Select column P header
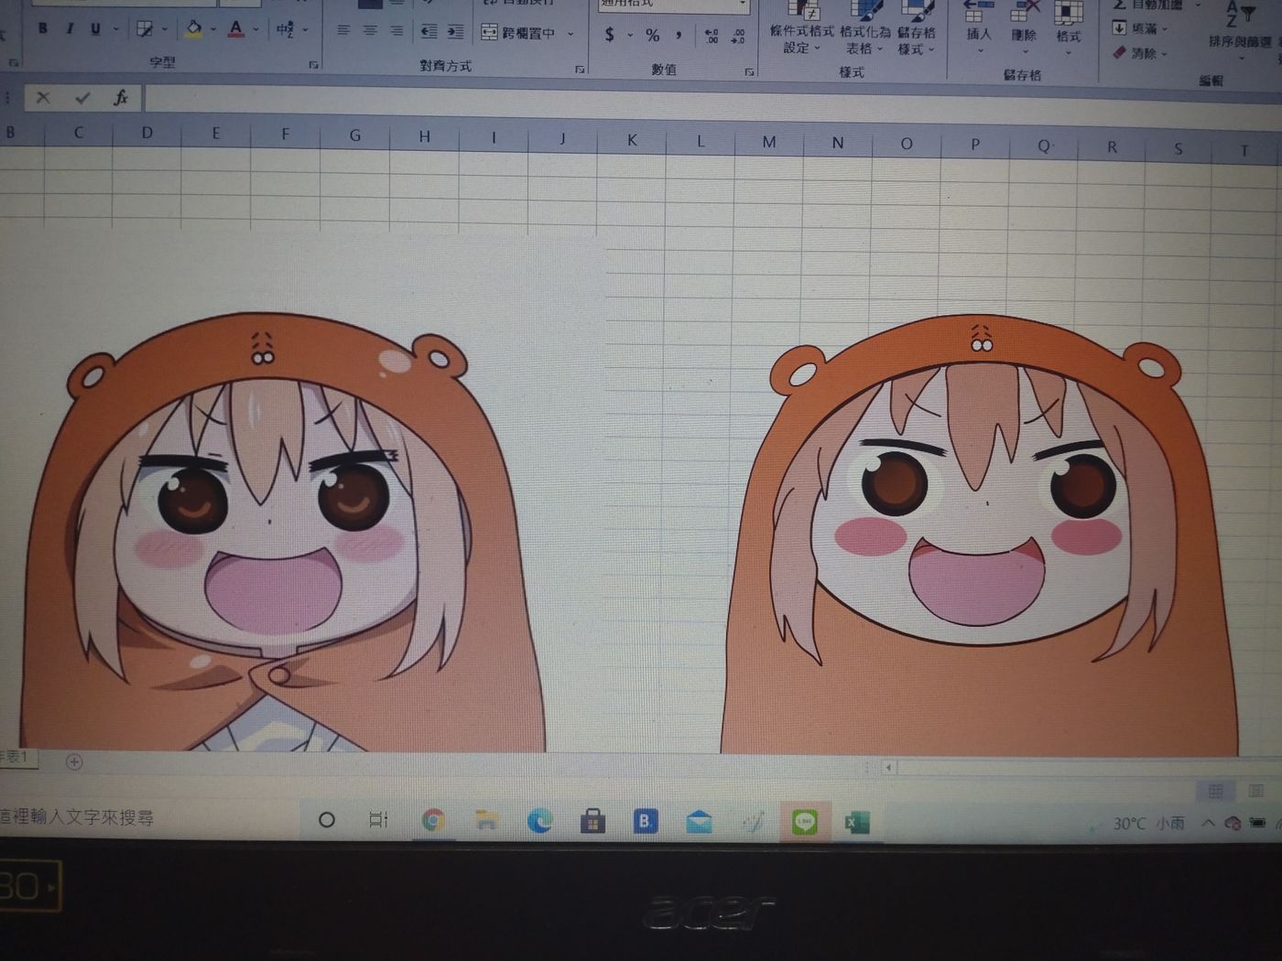1282x961 pixels. point(975,145)
